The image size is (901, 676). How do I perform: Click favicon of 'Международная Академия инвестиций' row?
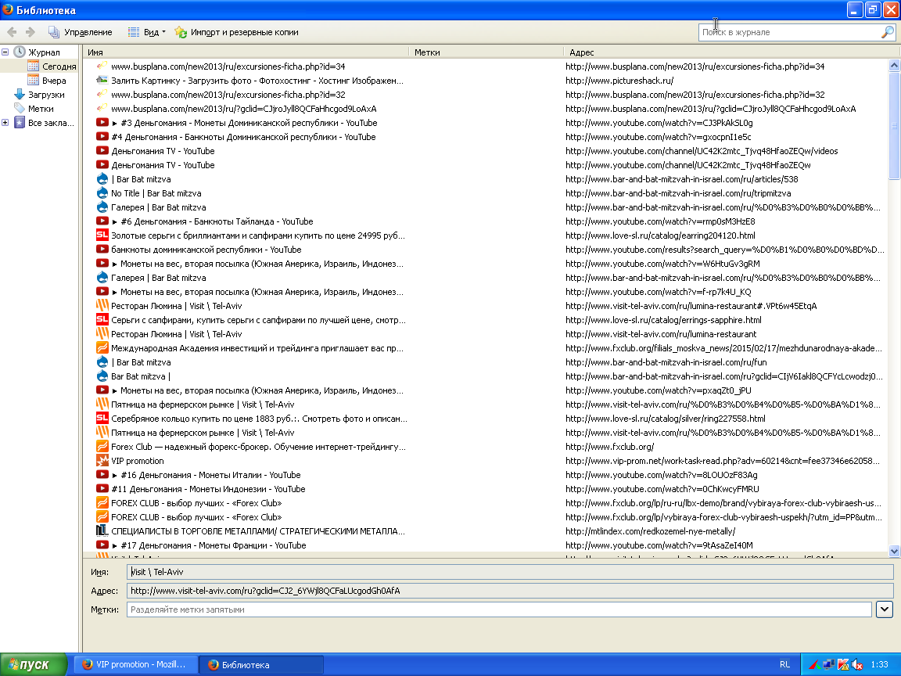point(102,347)
